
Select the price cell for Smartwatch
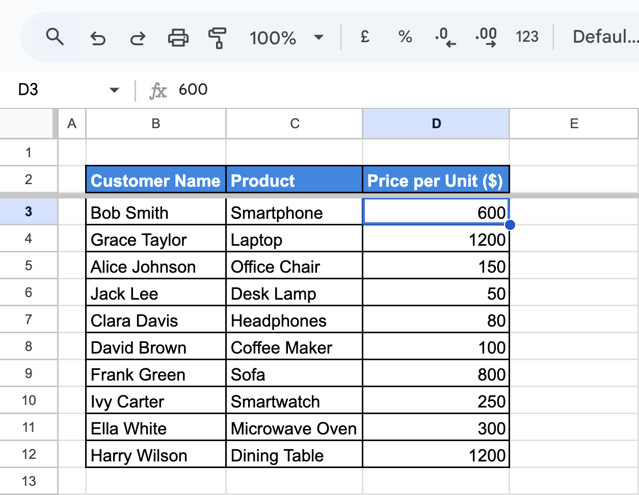[436, 400]
